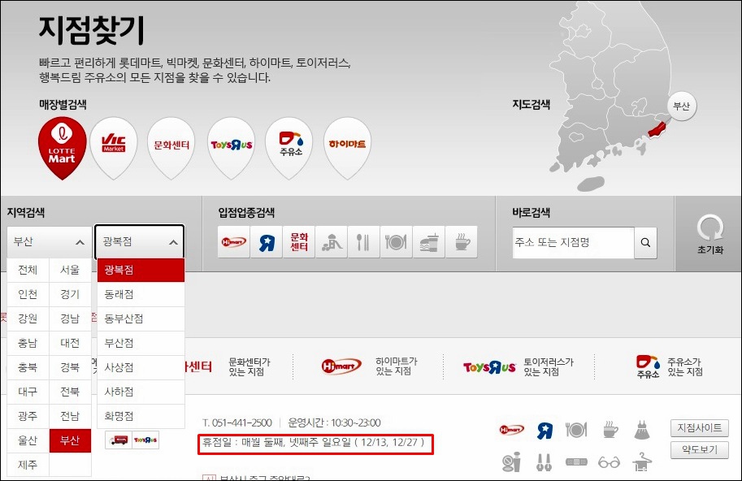Image resolution: width=742 pixels, height=481 pixels.
Task: Open the 지점사이트 branch site button
Action: click(700, 428)
